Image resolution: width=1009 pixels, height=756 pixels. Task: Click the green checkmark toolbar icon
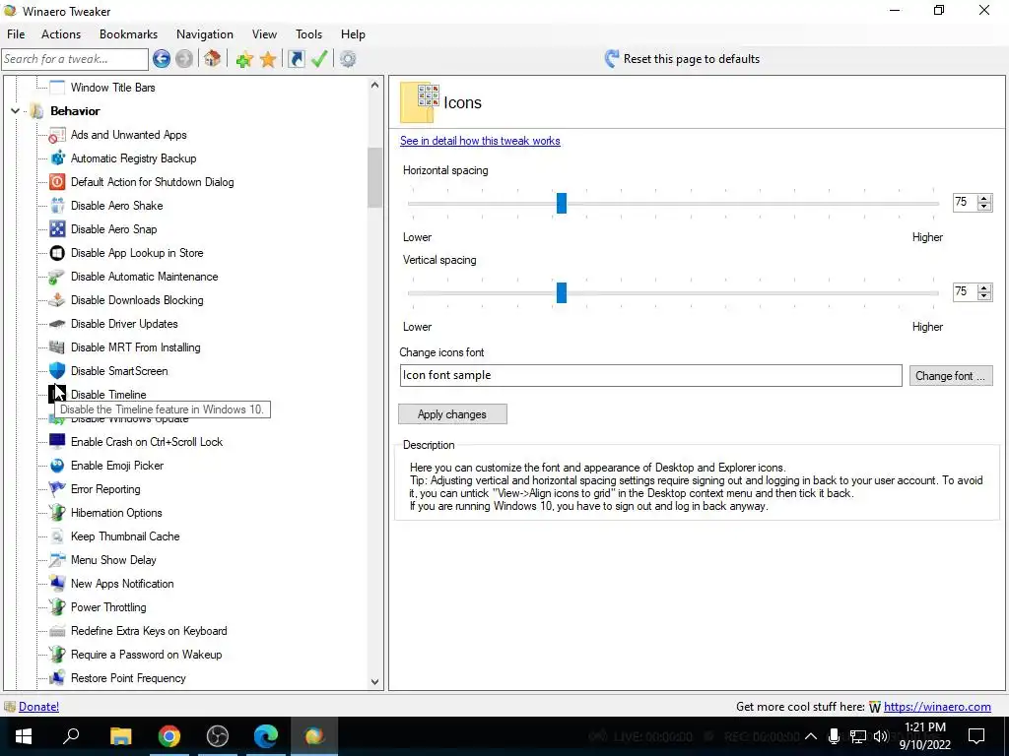click(x=319, y=59)
